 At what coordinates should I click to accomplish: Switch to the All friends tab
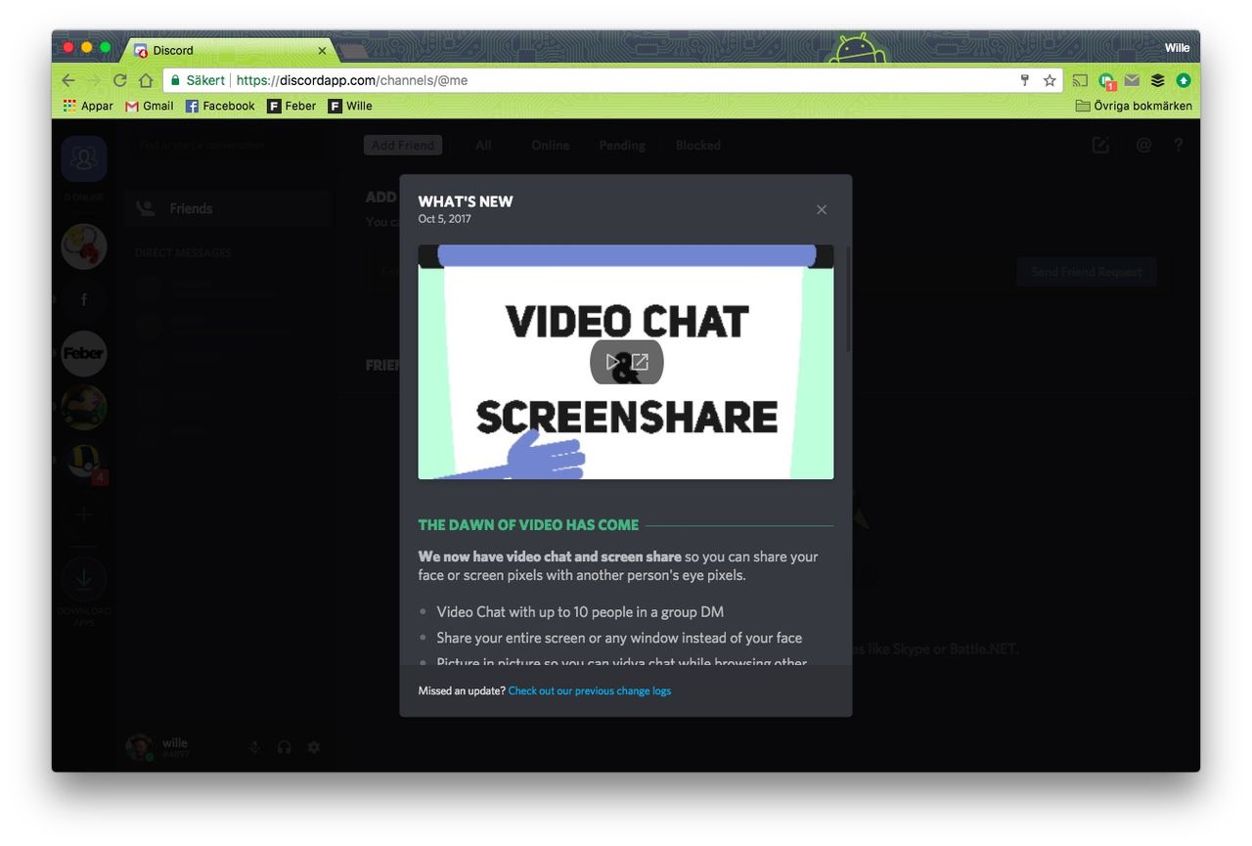pos(483,145)
